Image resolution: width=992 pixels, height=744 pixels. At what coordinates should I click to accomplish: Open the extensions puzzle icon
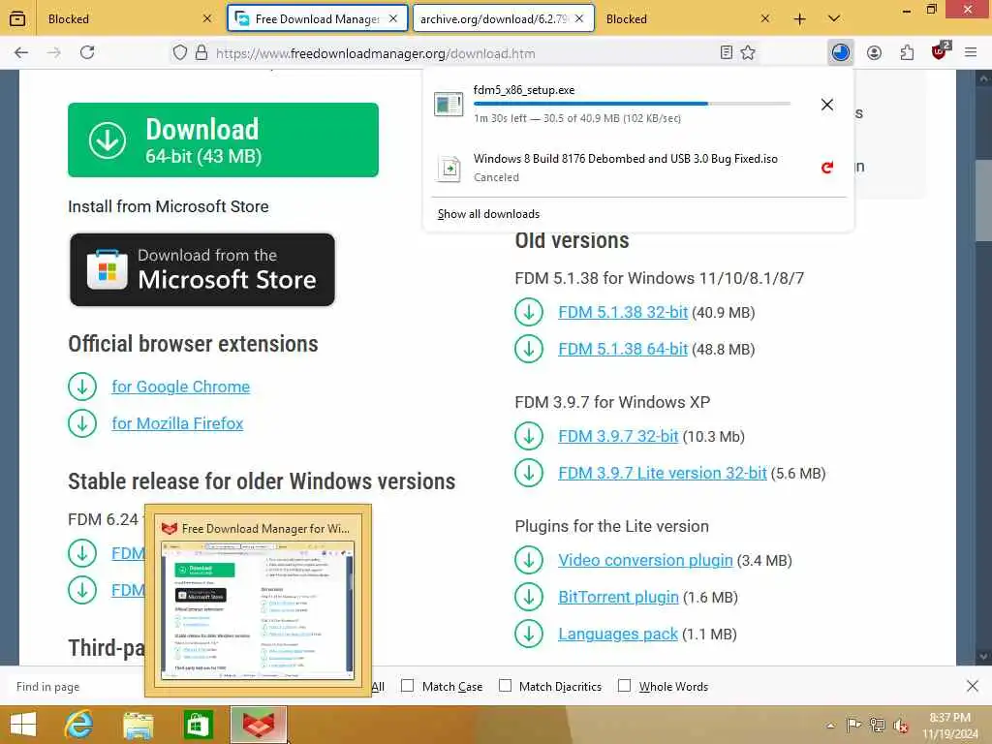pos(907,52)
